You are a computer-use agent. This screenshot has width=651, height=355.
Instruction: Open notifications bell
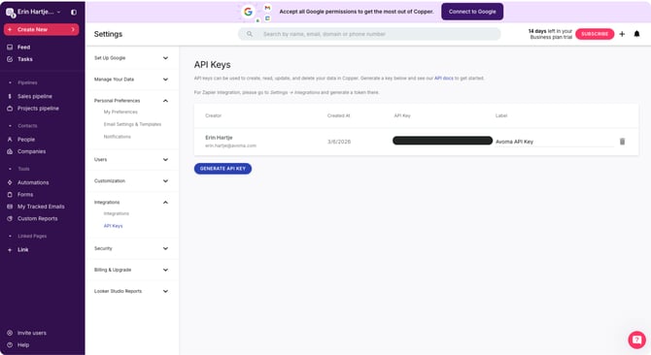(x=636, y=34)
